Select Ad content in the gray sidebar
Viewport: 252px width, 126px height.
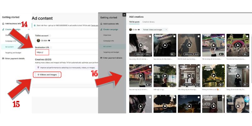[112, 47]
